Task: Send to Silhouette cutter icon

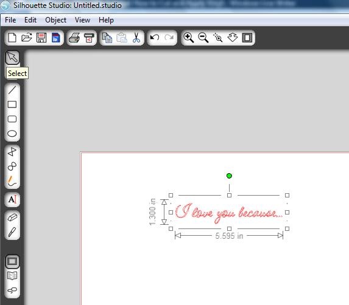Action: click(x=89, y=38)
